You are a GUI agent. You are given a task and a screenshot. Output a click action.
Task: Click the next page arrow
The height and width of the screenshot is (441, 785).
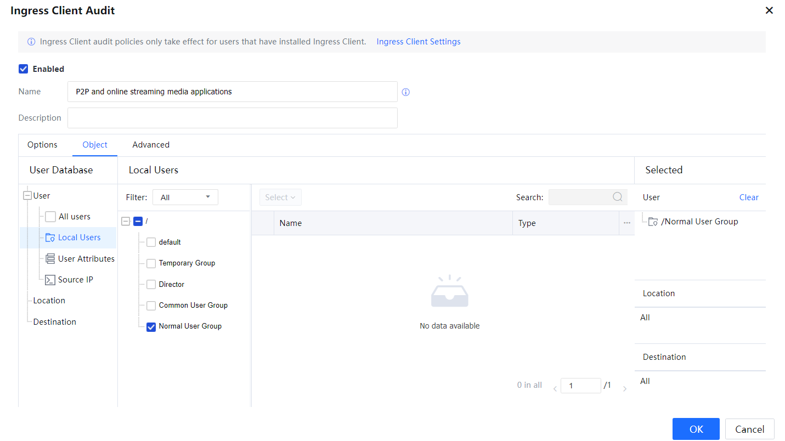pos(625,389)
